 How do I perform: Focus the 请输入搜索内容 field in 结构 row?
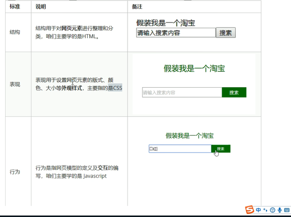coord(176,33)
